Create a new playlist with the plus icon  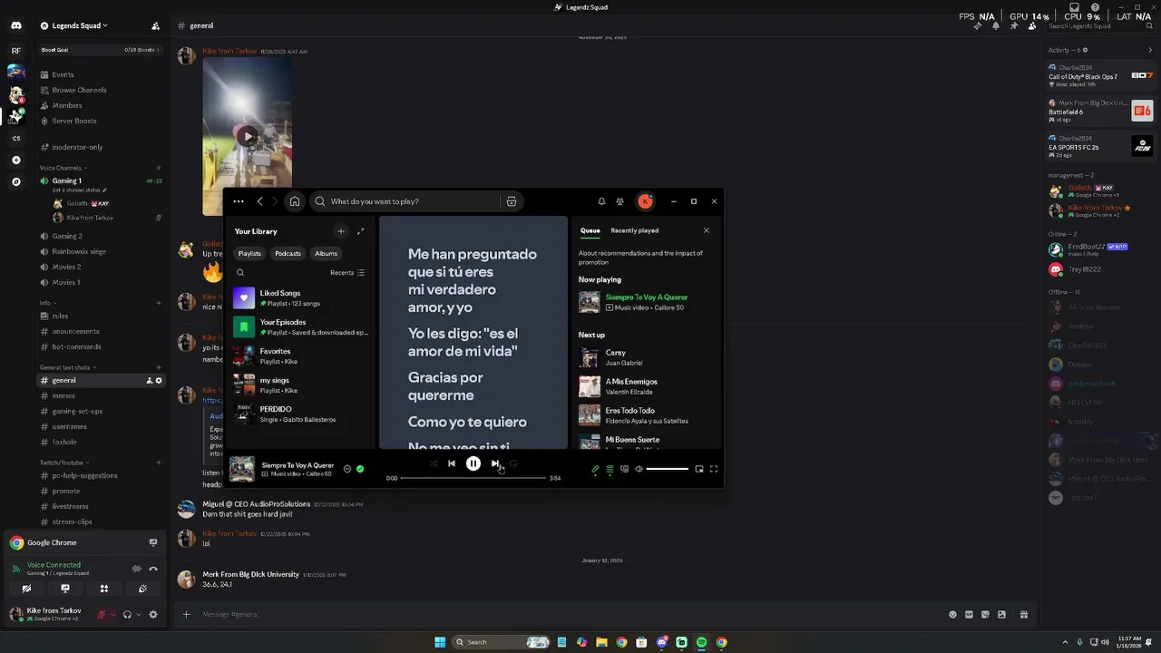point(340,231)
